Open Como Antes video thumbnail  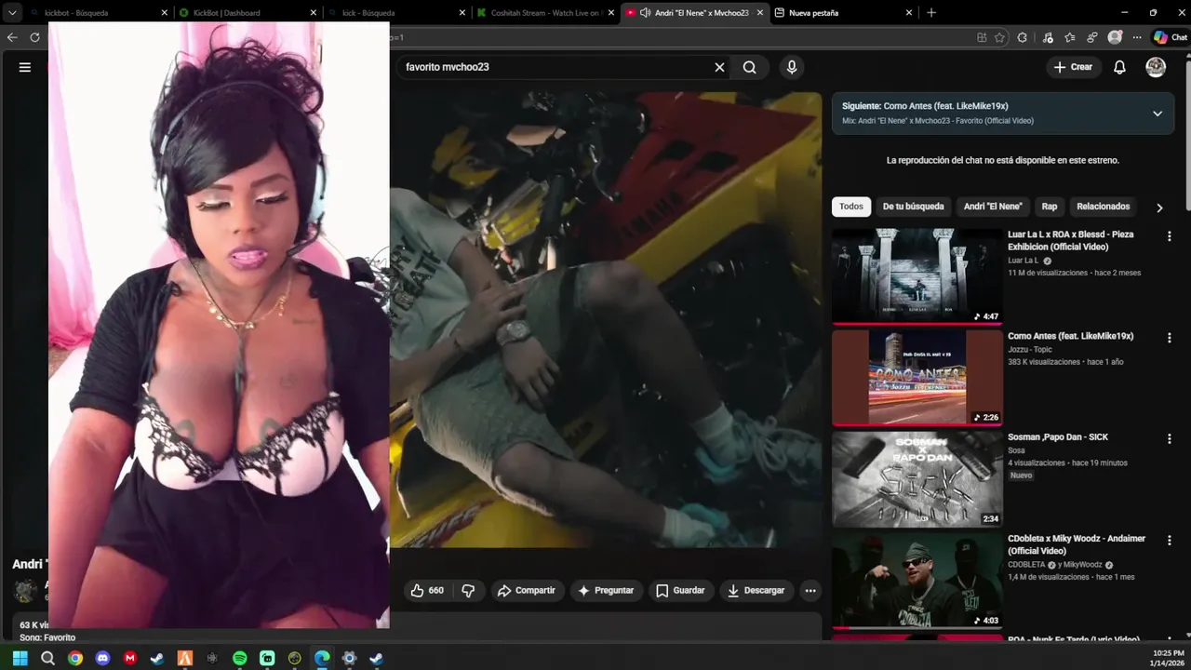click(917, 378)
